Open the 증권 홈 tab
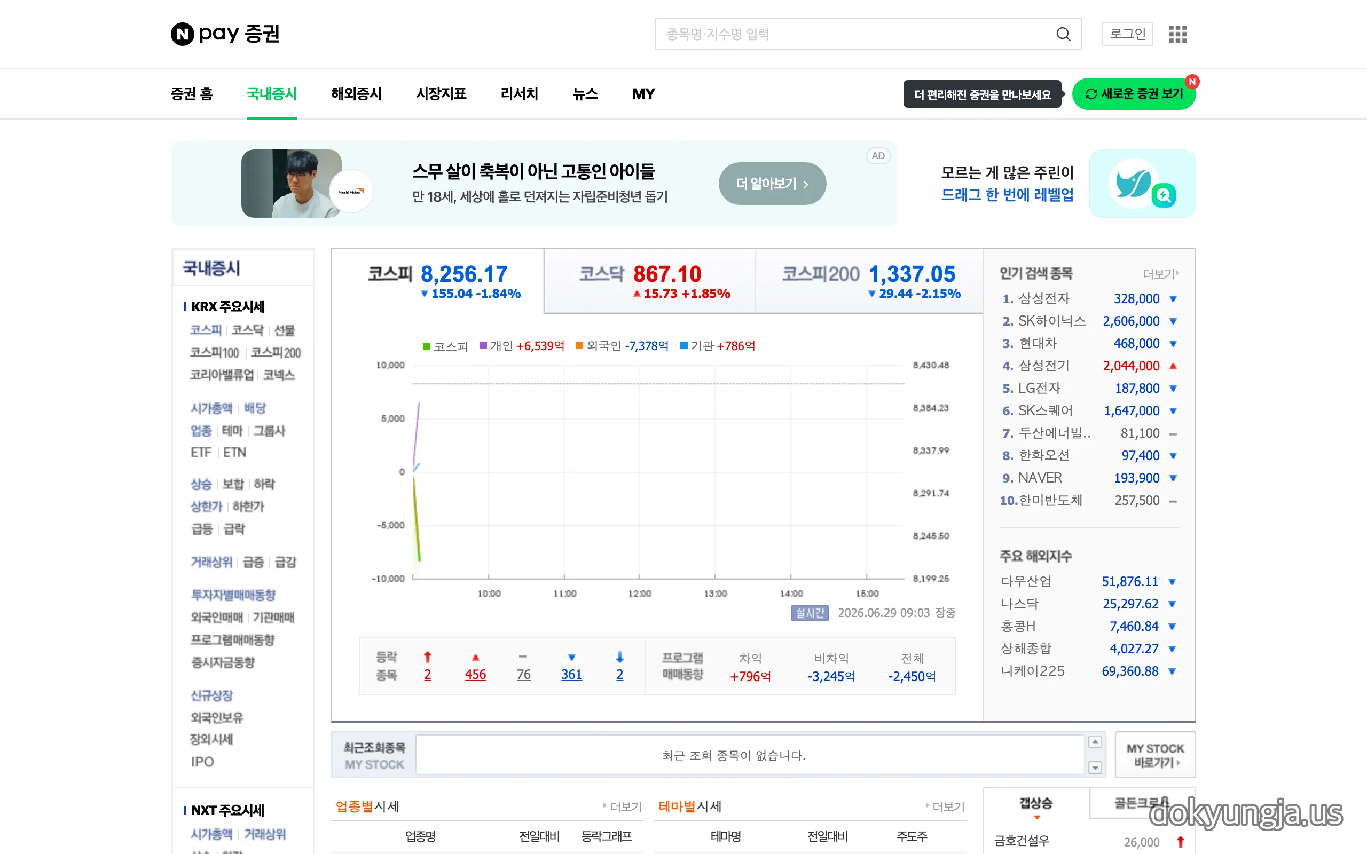 coord(192,94)
